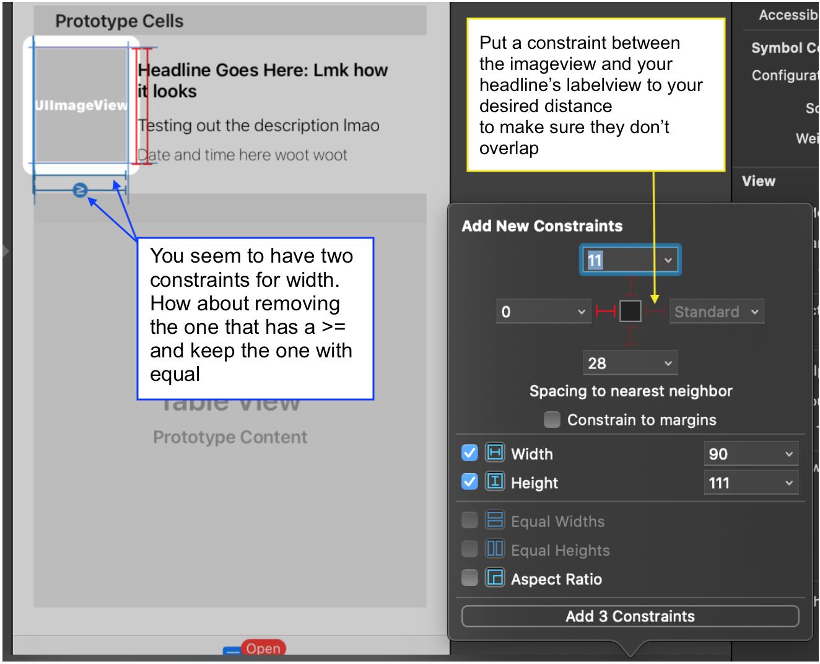Toggle the top spacing strut
Screen dimensions: 820x664
[630, 287]
